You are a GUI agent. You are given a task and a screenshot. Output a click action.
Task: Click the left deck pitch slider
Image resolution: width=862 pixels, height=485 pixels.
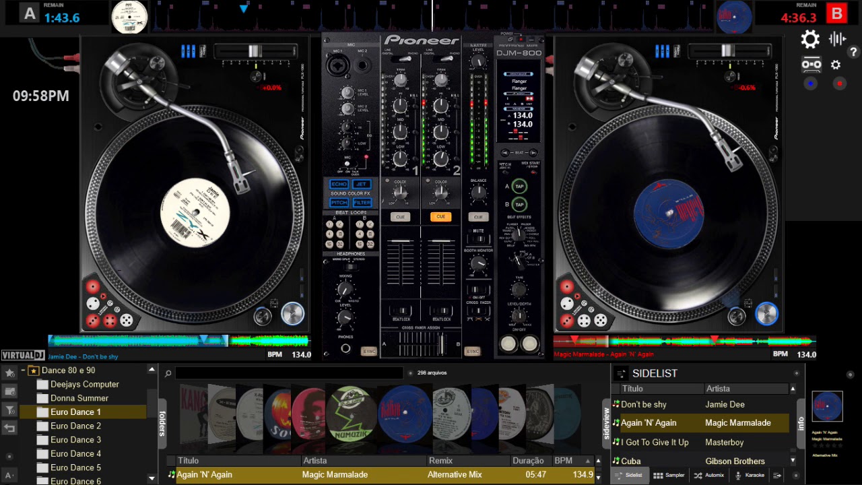pos(255,51)
